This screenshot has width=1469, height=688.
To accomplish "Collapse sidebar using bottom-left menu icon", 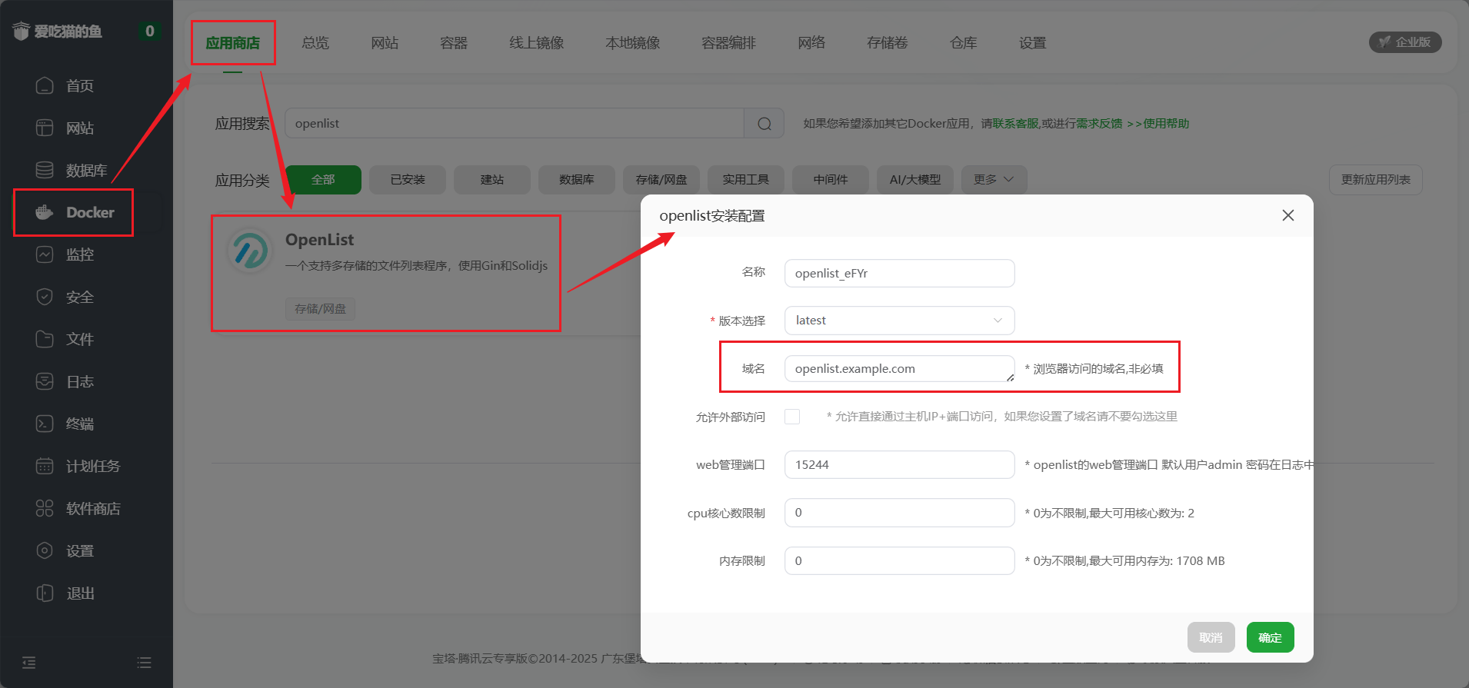I will [29, 663].
